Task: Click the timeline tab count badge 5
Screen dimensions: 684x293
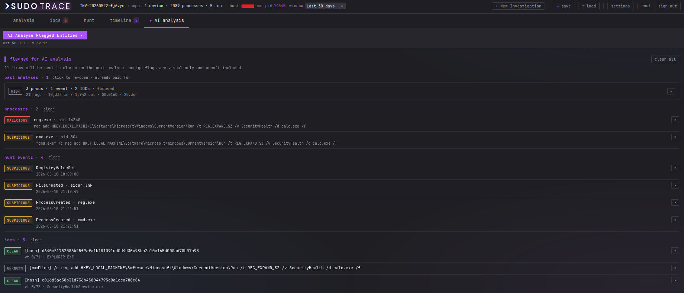Action: click(136, 20)
